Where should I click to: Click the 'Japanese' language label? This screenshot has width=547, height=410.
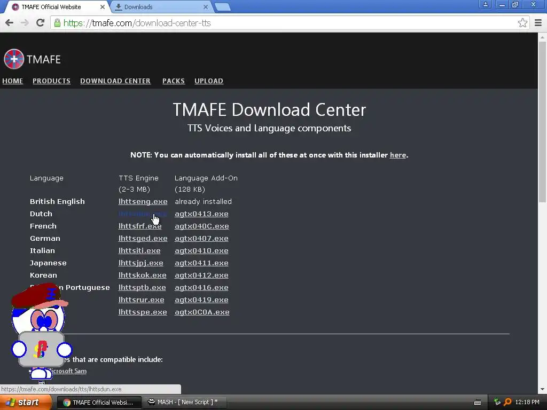click(x=48, y=263)
